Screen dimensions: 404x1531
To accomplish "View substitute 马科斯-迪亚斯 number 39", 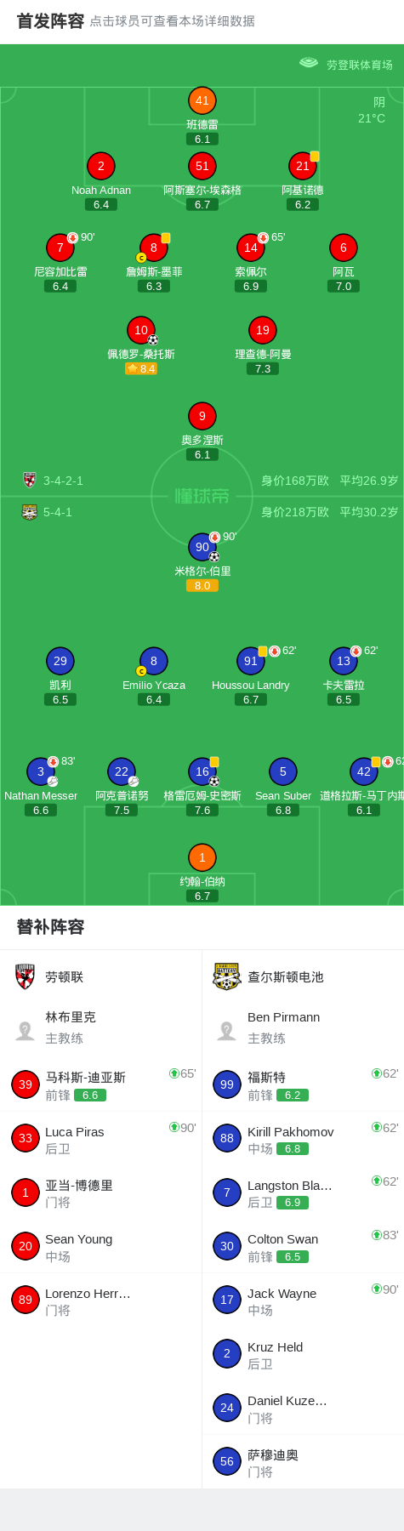I will pos(101,1084).
